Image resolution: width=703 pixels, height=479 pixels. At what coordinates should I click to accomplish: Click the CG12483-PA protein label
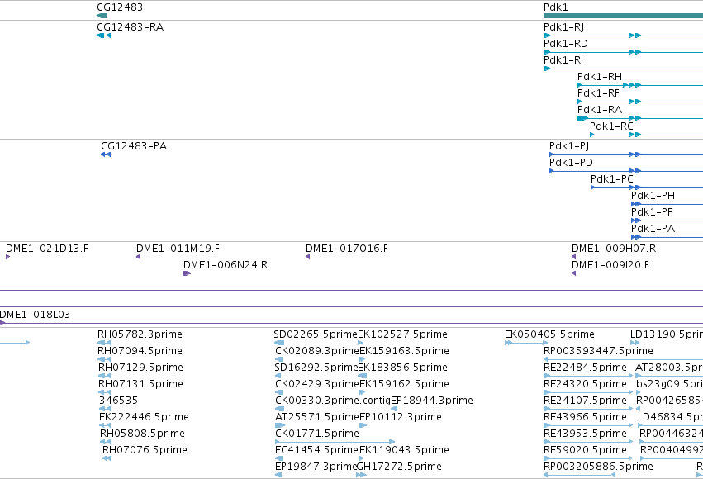(x=134, y=146)
